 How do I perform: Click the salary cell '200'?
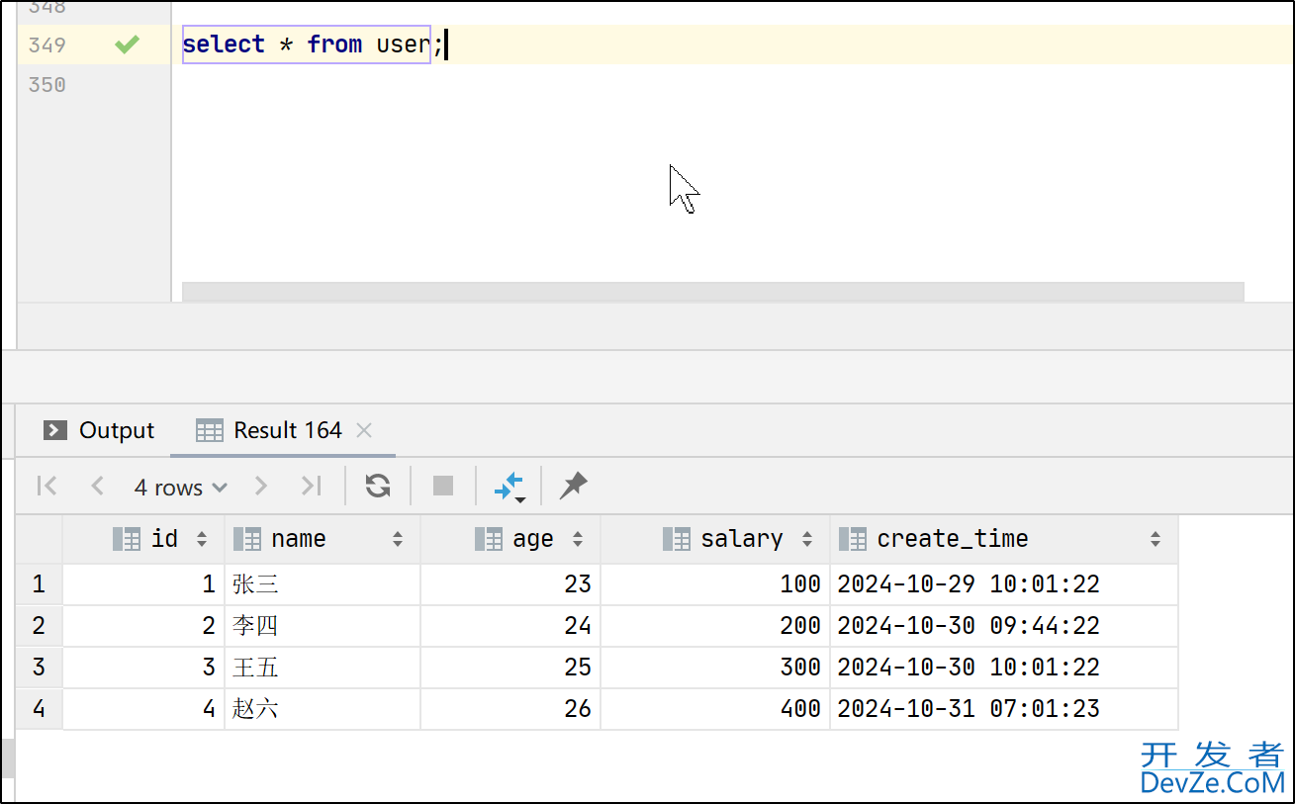tap(715, 626)
